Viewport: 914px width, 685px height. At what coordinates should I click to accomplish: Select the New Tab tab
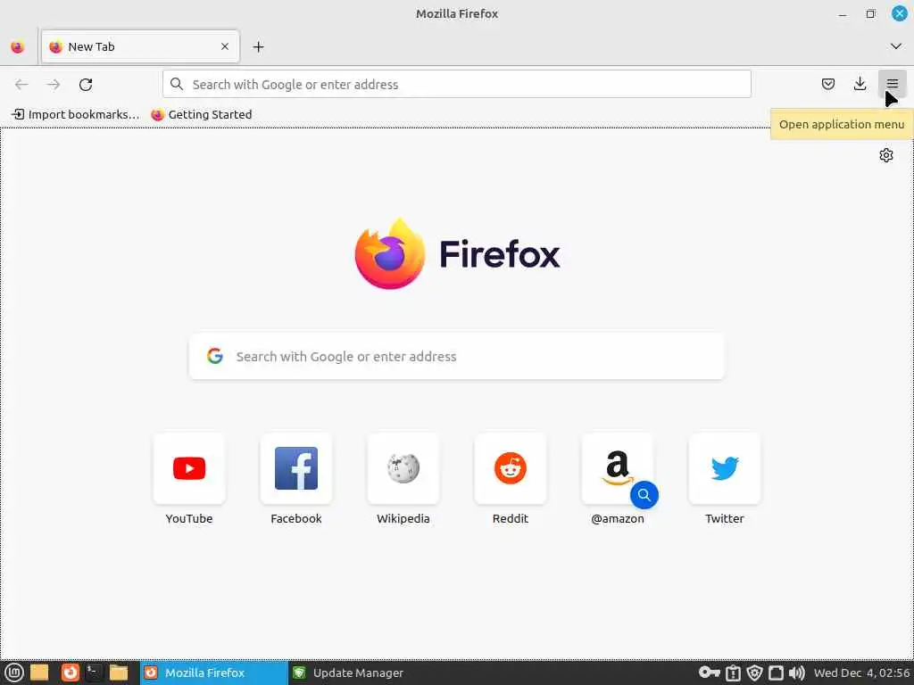(140, 46)
